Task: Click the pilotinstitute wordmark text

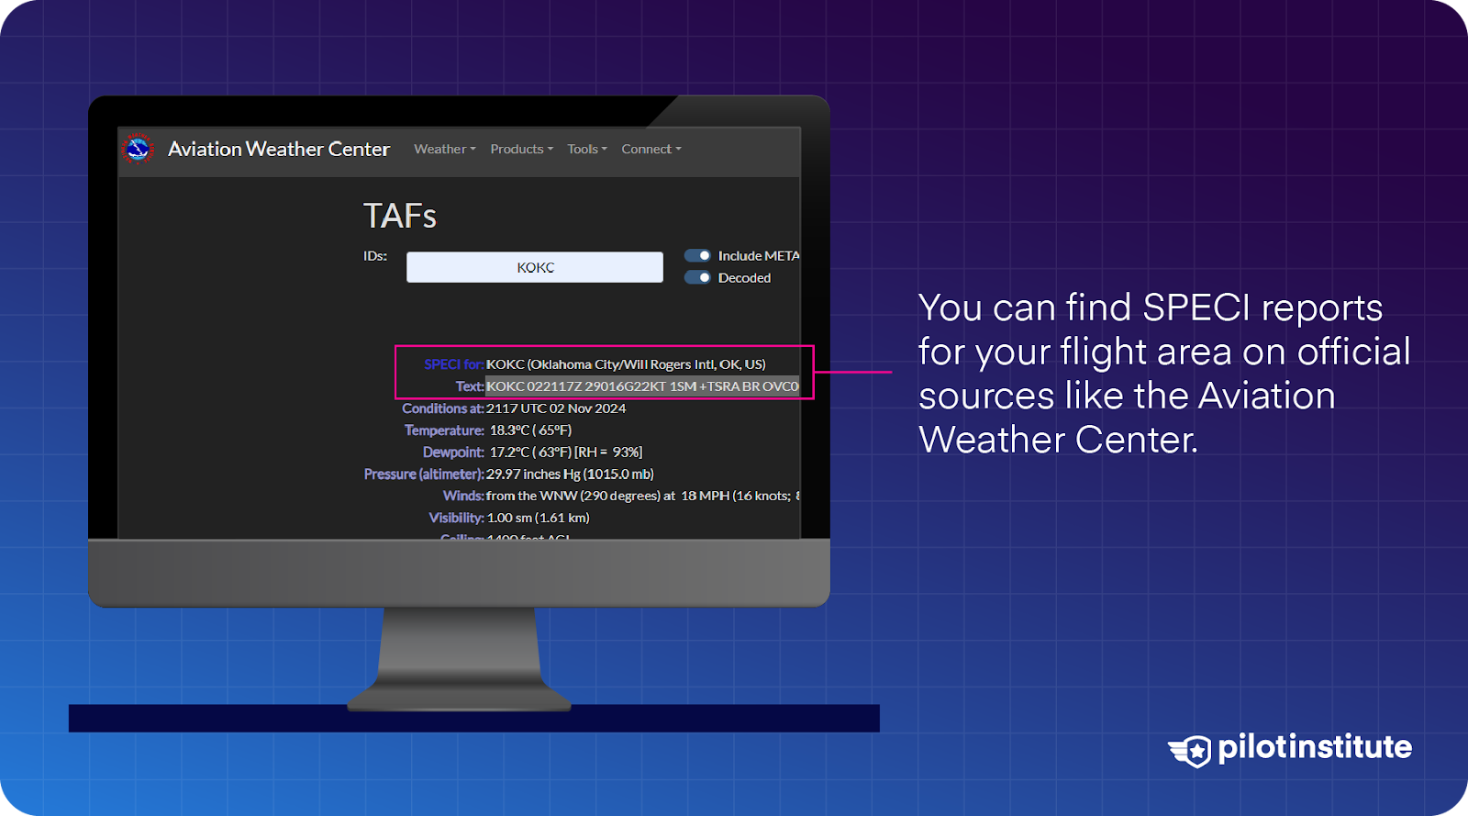Action: (1314, 747)
